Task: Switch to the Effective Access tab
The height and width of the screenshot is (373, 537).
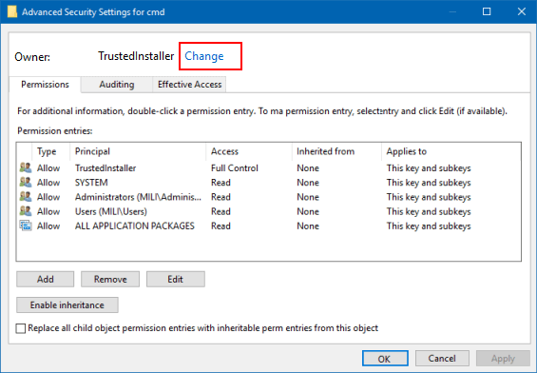Action: 189,85
